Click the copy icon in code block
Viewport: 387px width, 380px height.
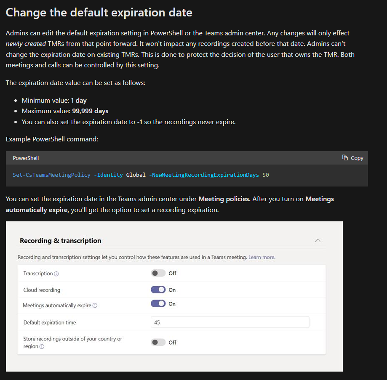pyautogui.click(x=345, y=157)
